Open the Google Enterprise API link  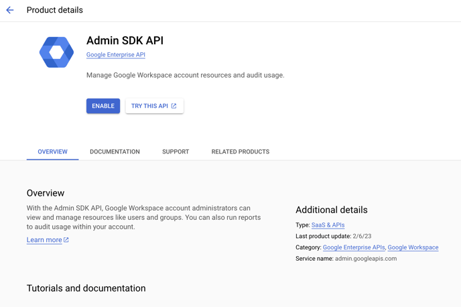(116, 55)
